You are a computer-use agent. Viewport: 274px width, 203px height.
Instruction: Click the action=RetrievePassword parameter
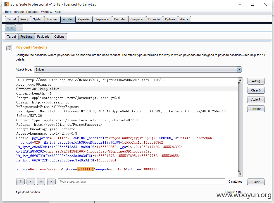click(39, 169)
